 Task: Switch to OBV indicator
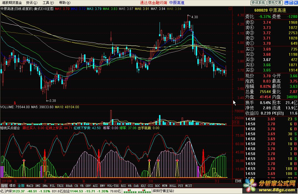point(88,186)
